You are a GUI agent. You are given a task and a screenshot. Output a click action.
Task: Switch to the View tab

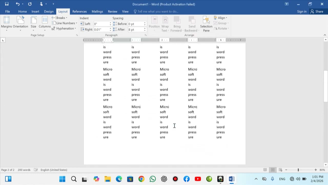[125, 12]
